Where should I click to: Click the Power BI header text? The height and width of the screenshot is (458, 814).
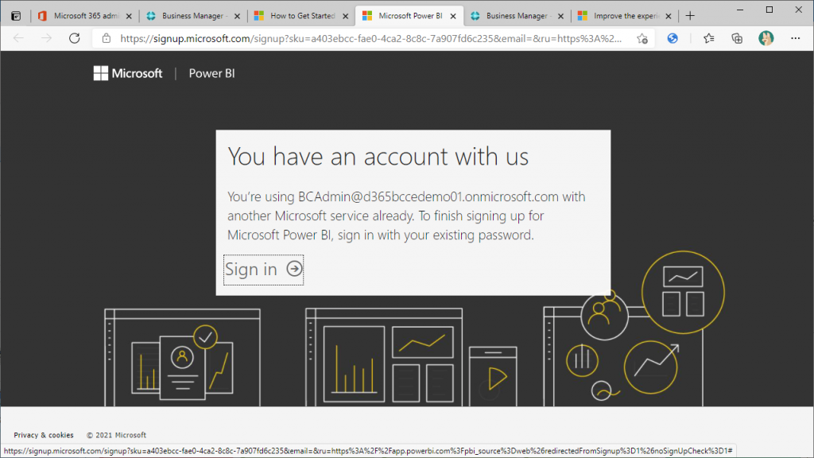pos(211,73)
